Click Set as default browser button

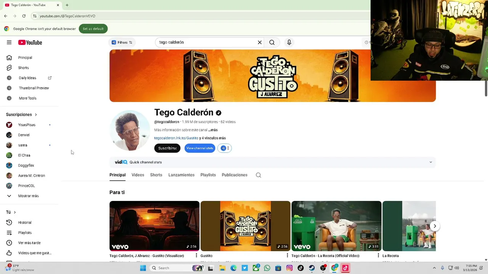(x=93, y=29)
